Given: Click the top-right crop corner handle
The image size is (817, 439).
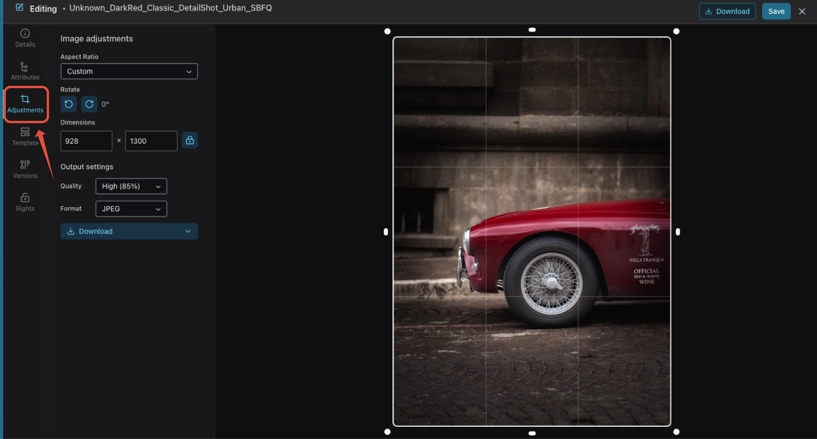Looking at the screenshot, I should pyautogui.click(x=676, y=32).
